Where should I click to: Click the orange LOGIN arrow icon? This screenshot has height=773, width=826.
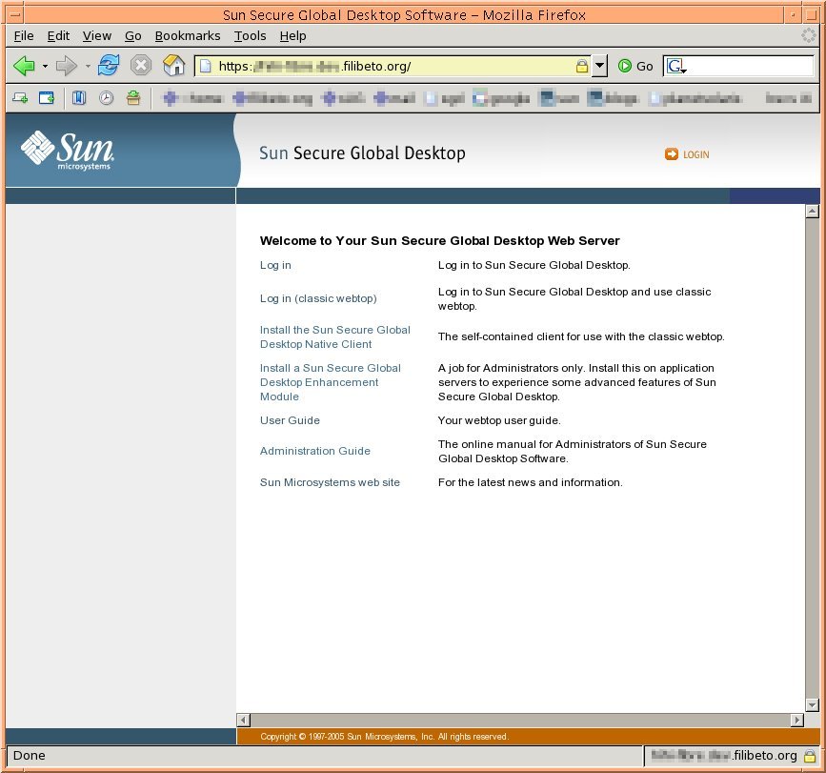click(x=672, y=154)
